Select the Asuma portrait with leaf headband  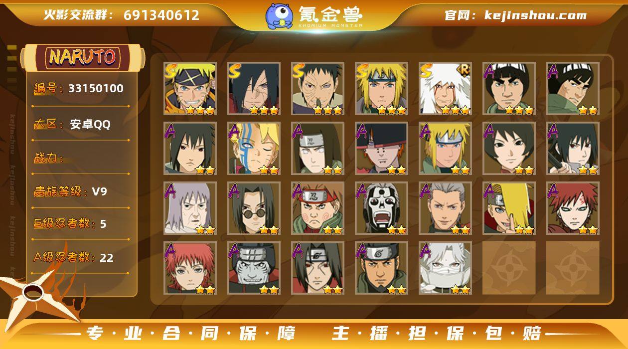pos(381,268)
